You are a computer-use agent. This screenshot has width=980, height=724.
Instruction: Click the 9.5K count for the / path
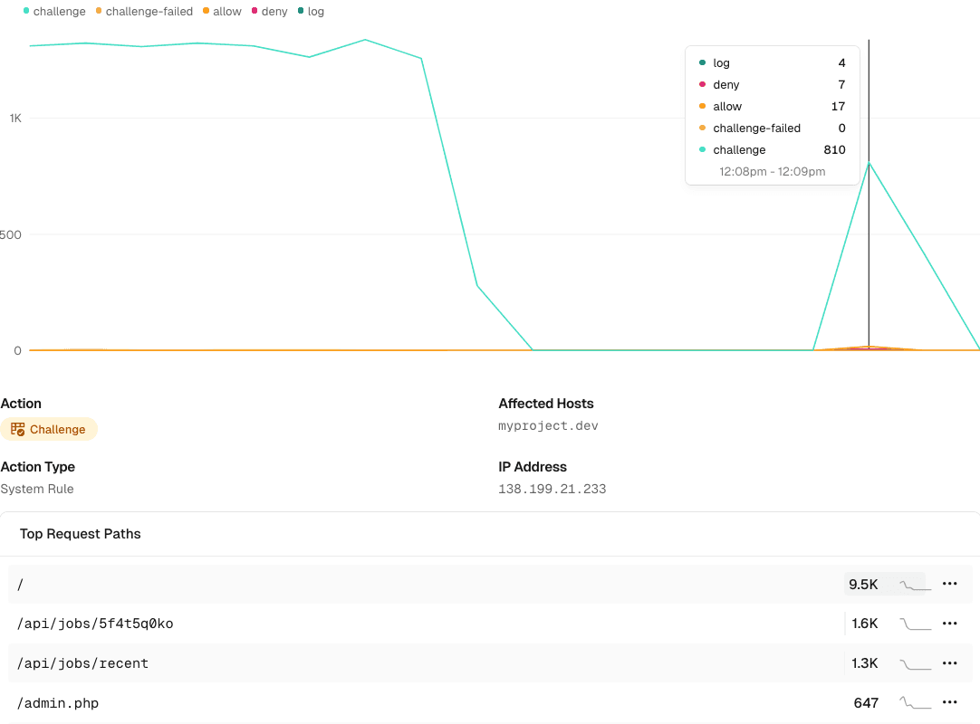click(x=863, y=585)
